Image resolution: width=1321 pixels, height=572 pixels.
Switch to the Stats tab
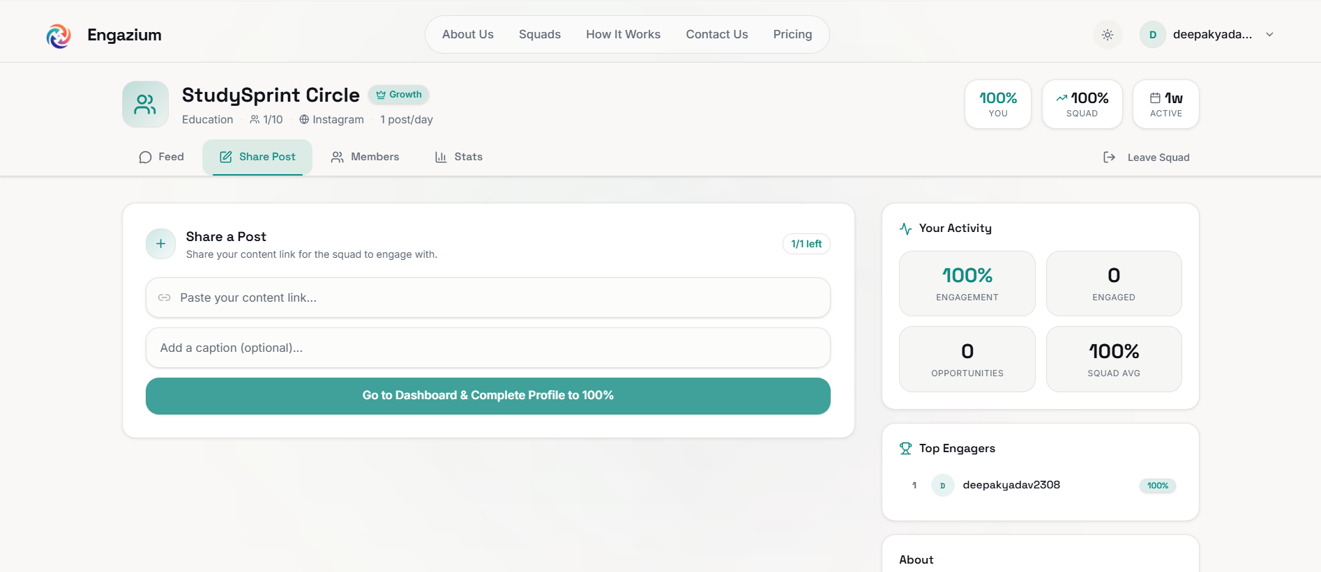tap(458, 157)
